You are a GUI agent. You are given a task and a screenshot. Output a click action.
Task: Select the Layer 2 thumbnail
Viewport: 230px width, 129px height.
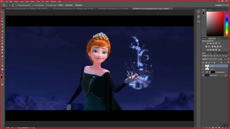click(207, 69)
